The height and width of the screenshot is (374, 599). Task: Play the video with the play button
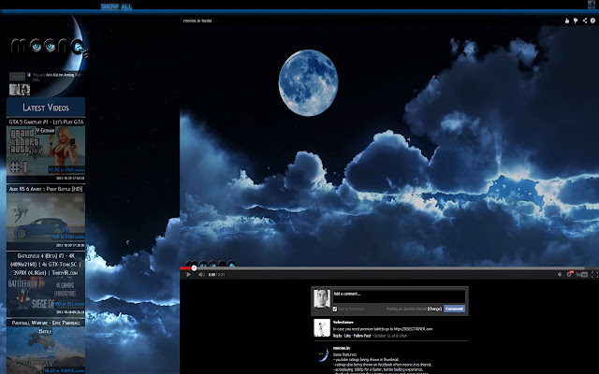click(x=188, y=274)
